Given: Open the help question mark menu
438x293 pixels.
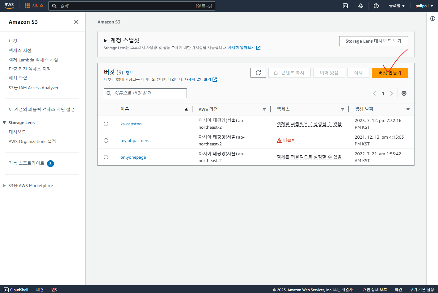Looking at the screenshot, I should coord(376,6).
